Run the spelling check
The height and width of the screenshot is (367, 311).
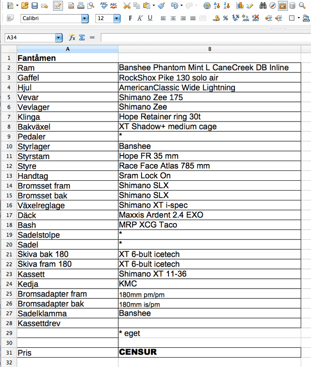coord(103,6)
